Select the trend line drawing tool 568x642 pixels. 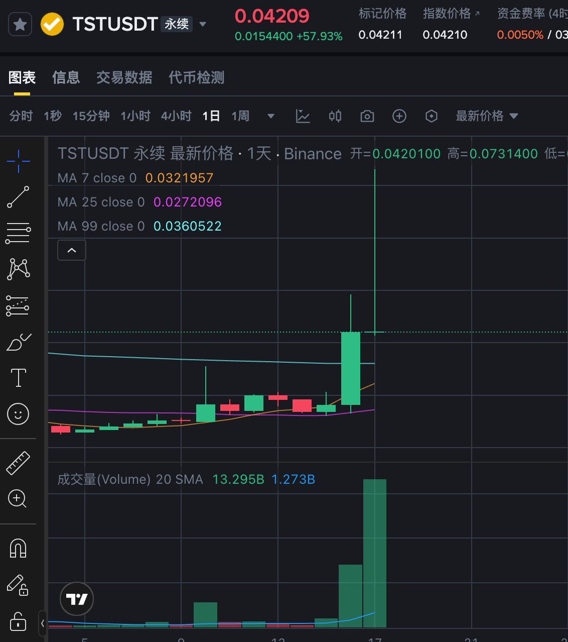18,197
